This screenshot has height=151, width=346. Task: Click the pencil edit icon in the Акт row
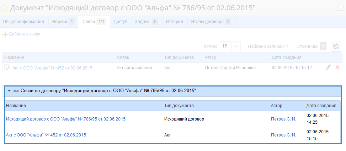click(x=328, y=67)
